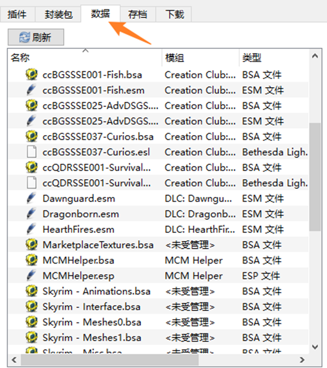The image size is (327, 368).
Task: Select the file name Skyrim - Animations.bsa
Action: [96, 292]
